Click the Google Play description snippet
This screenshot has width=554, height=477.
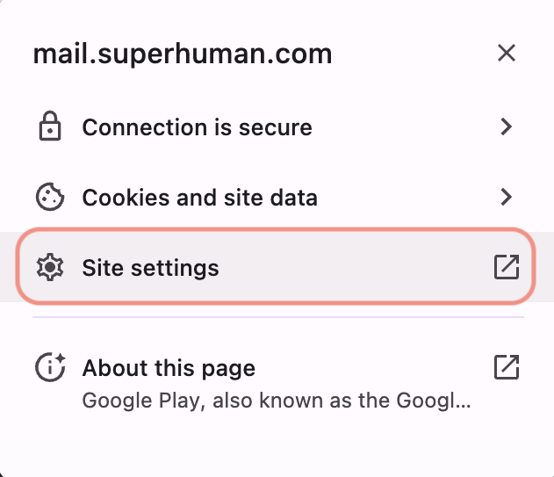[x=277, y=402]
